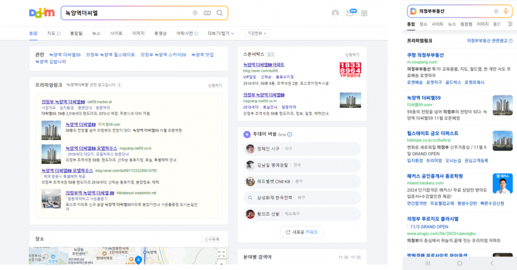This screenshot has height=270, width=517.
Task: Open the user profile avatar icon
Action: pyautogui.click(x=335, y=13)
